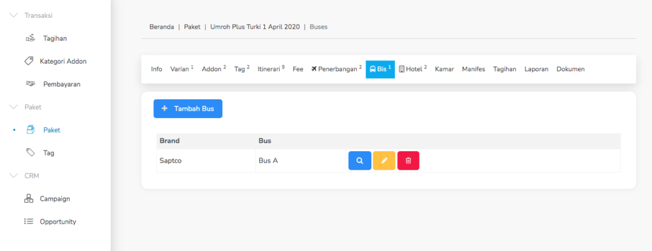Open Tagihan via its hand-coin icon
Image resolution: width=652 pixels, height=251 pixels.
[x=30, y=38]
